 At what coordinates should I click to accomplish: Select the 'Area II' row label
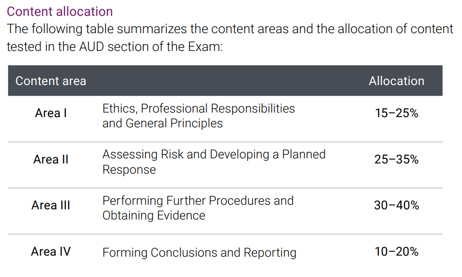[x=50, y=159]
